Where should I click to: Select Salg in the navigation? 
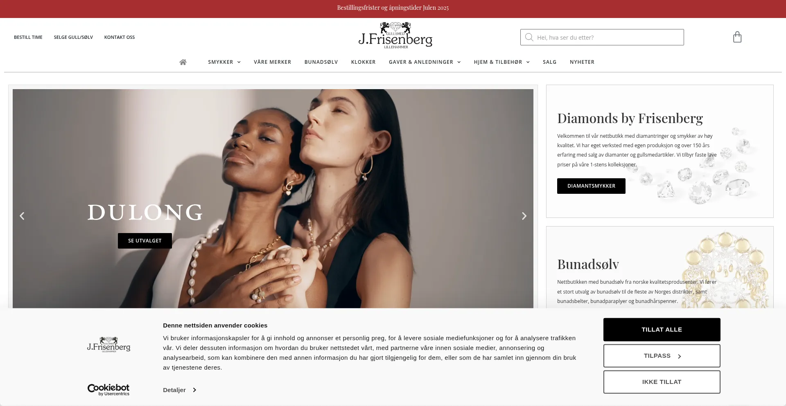click(549, 62)
